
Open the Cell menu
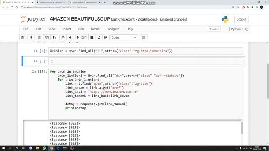tap(81, 29)
